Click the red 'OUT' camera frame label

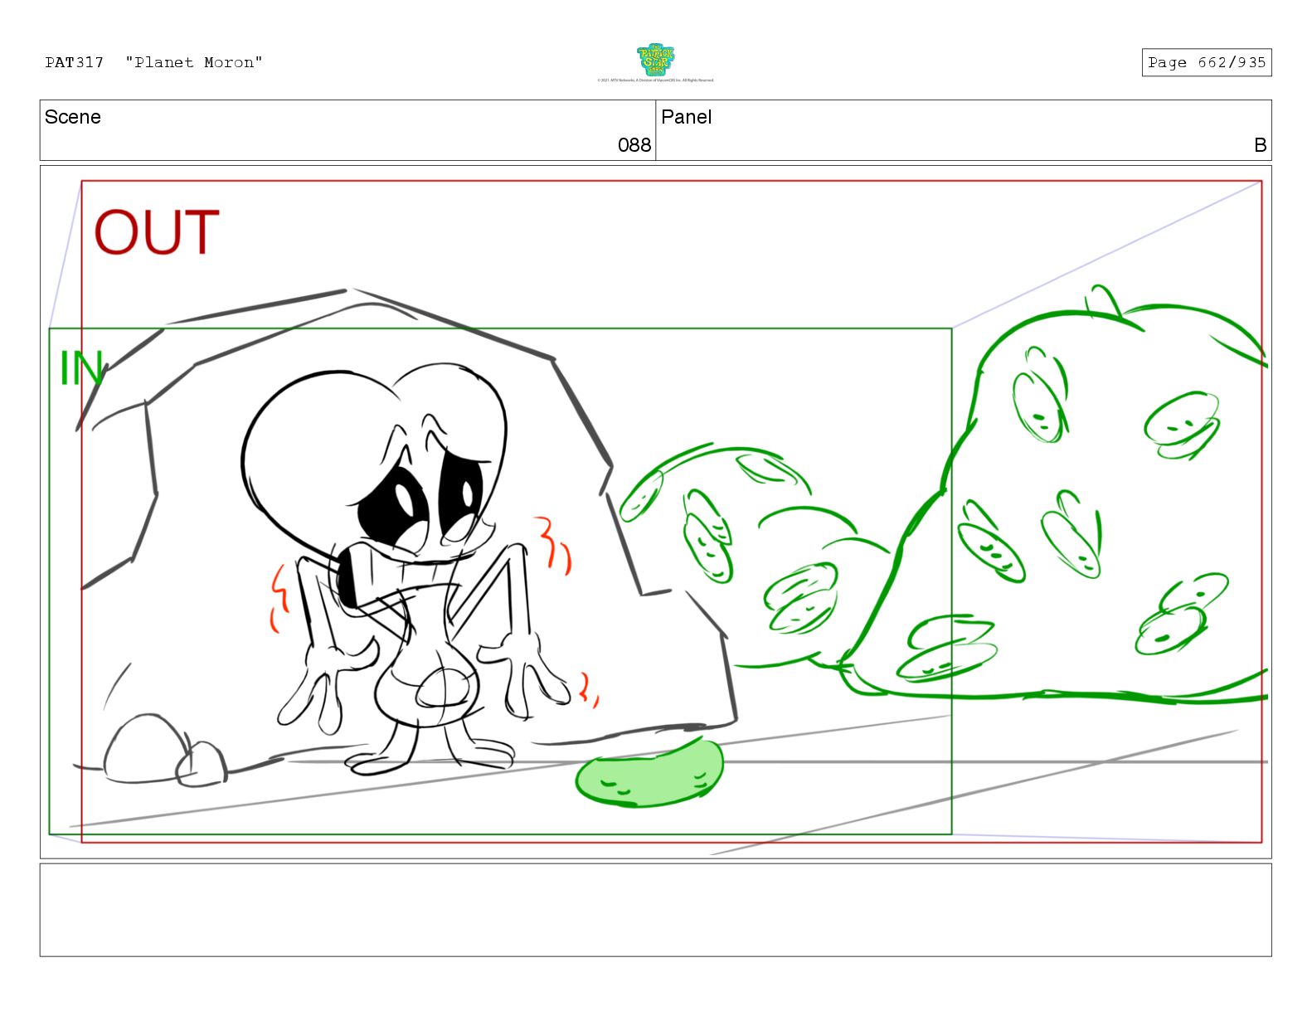[x=156, y=232]
